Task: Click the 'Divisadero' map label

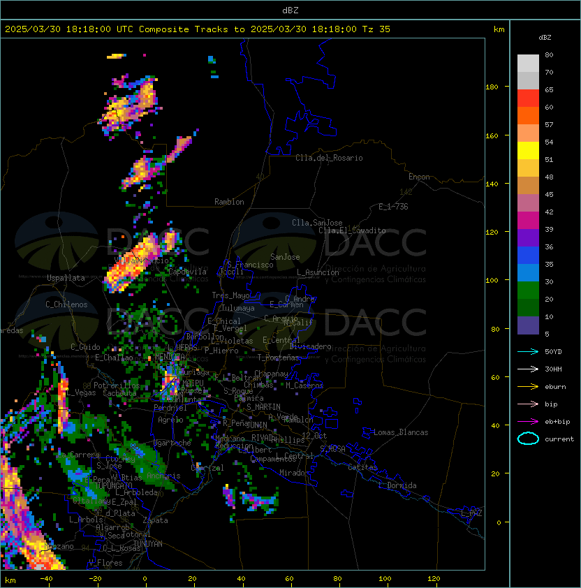Action: pos(310,346)
